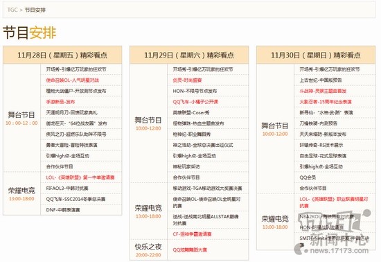This screenshot has width=381, height=262.
Task: Open red link 手游新品-发布
Action: point(60,102)
